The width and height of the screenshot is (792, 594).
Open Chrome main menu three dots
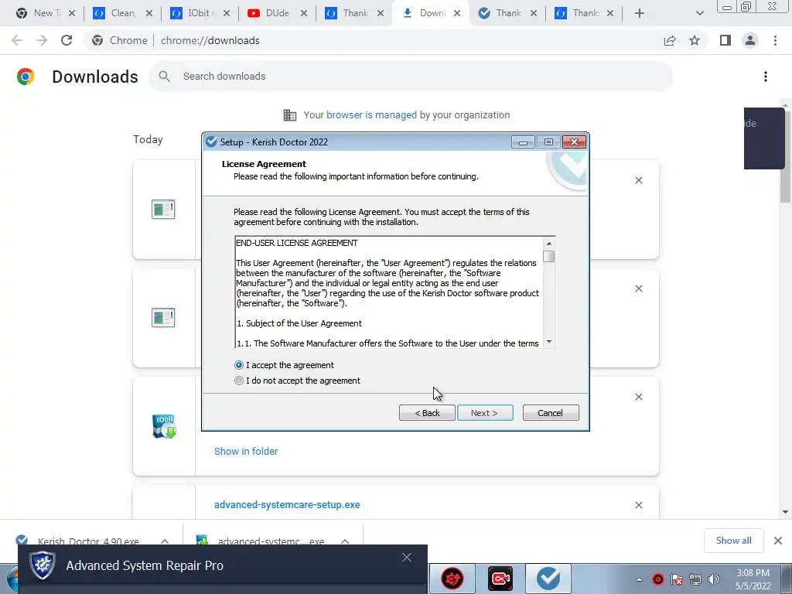pos(775,40)
